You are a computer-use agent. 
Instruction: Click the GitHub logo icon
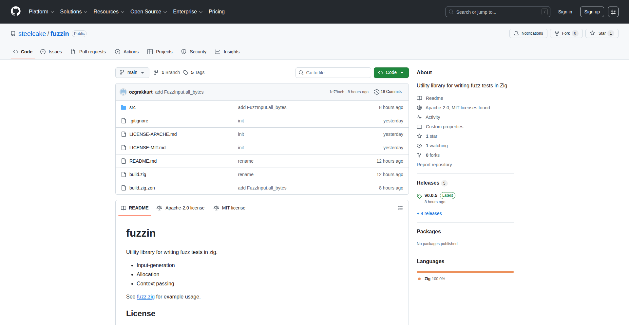pyautogui.click(x=16, y=11)
